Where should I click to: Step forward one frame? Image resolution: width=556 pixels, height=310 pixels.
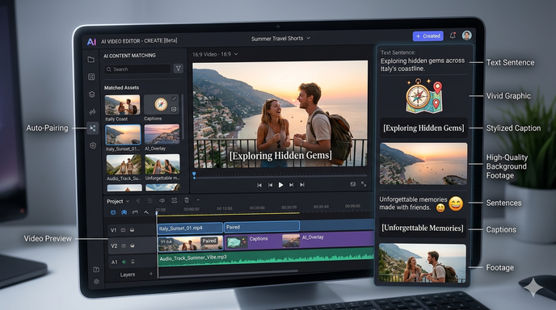[291, 185]
